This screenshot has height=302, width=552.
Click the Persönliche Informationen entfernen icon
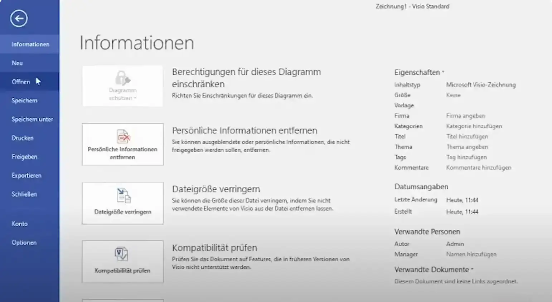pos(123,137)
